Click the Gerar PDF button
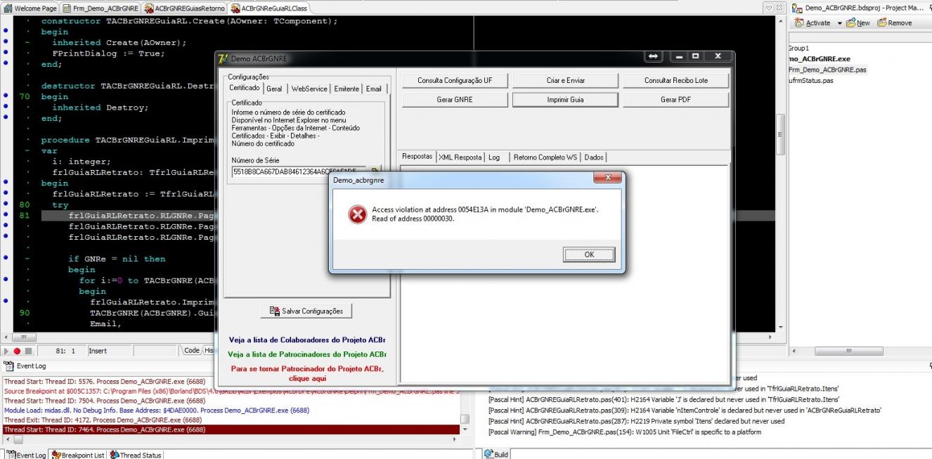The height and width of the screenshot is (459, 932). click(x=676, y=100)
